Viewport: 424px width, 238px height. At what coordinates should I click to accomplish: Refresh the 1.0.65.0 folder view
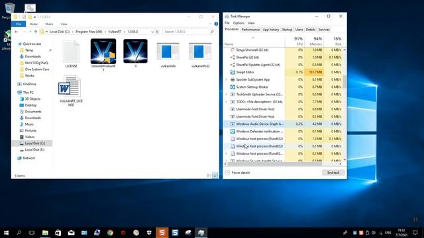pyautogui.click(x=157, y=32)
